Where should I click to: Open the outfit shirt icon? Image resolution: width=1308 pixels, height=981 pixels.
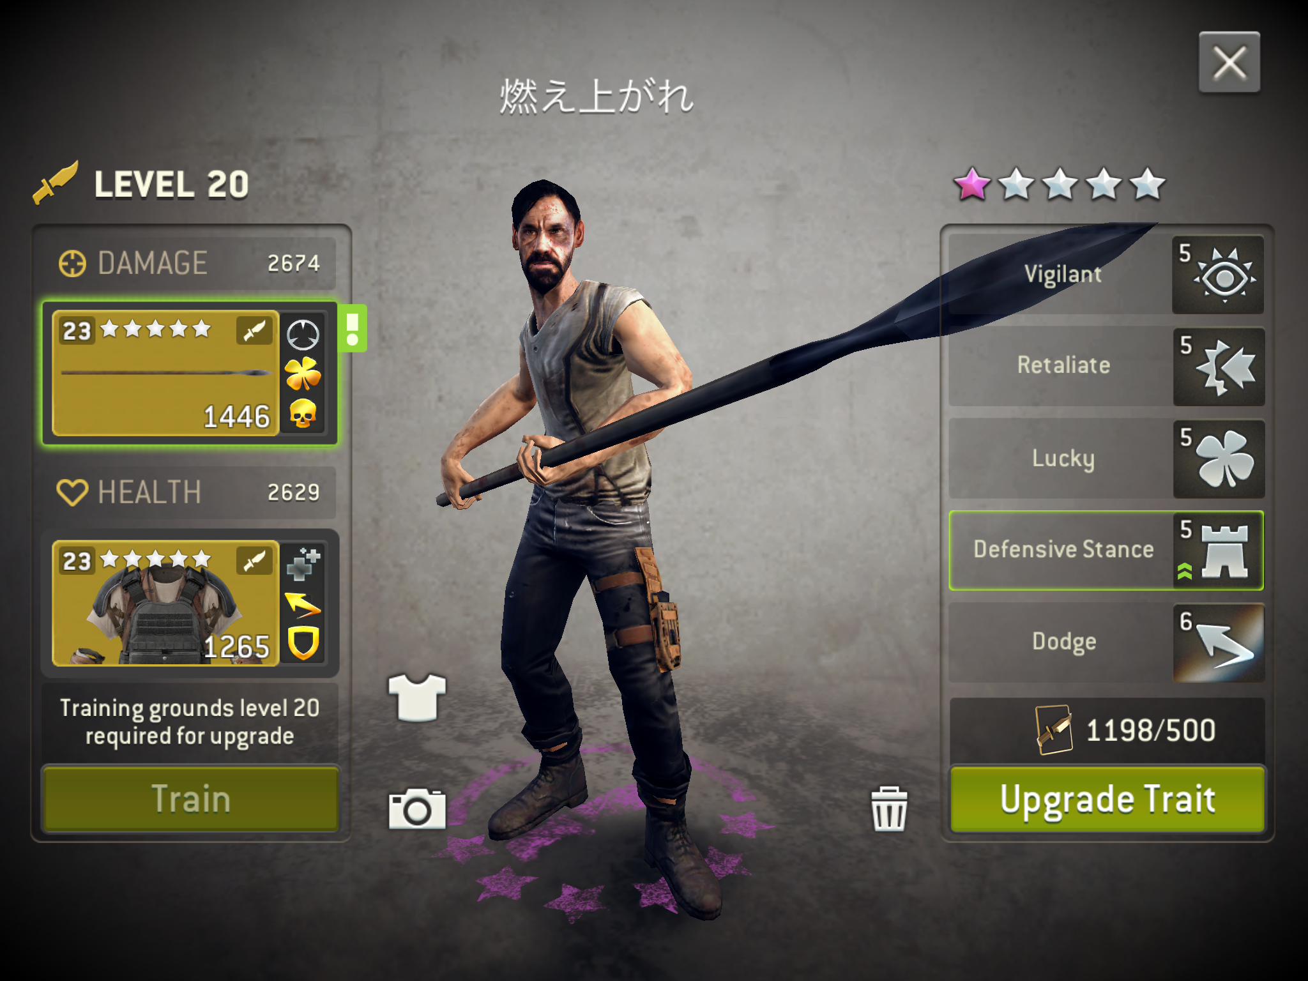(x=417, y=697)
